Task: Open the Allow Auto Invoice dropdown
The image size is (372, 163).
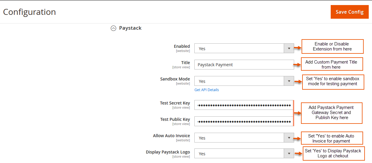Action: [x=244, y=138]
